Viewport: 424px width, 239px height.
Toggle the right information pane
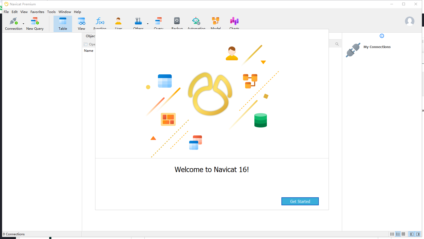coord(418,234)
